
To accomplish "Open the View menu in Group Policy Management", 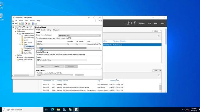I will (26, 21).
